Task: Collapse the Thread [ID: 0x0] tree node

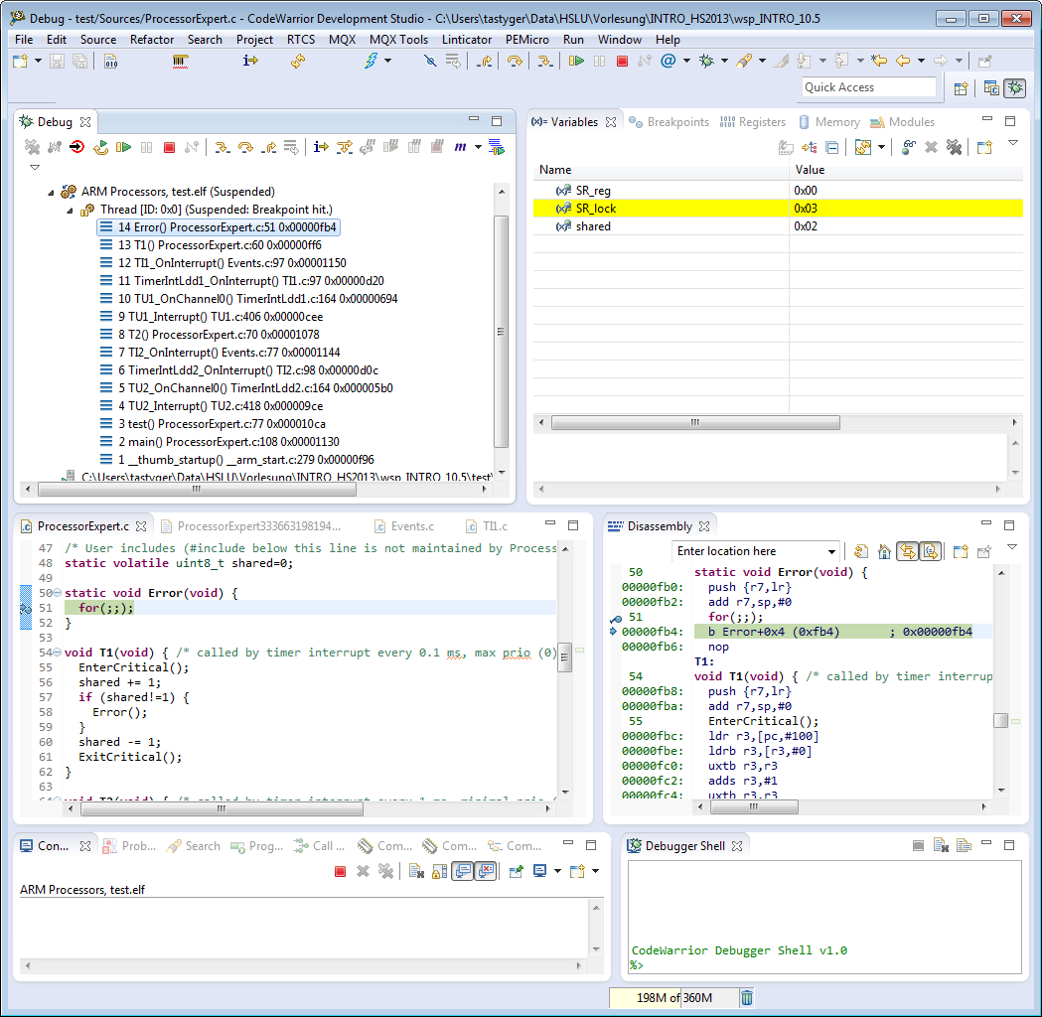Action: 70,210
